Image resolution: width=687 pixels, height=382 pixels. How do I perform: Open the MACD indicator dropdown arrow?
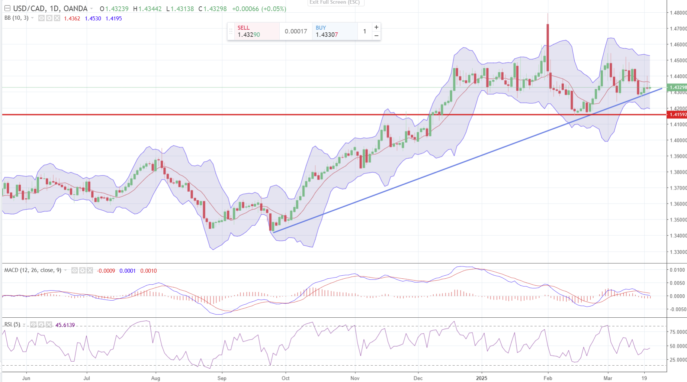65,271
